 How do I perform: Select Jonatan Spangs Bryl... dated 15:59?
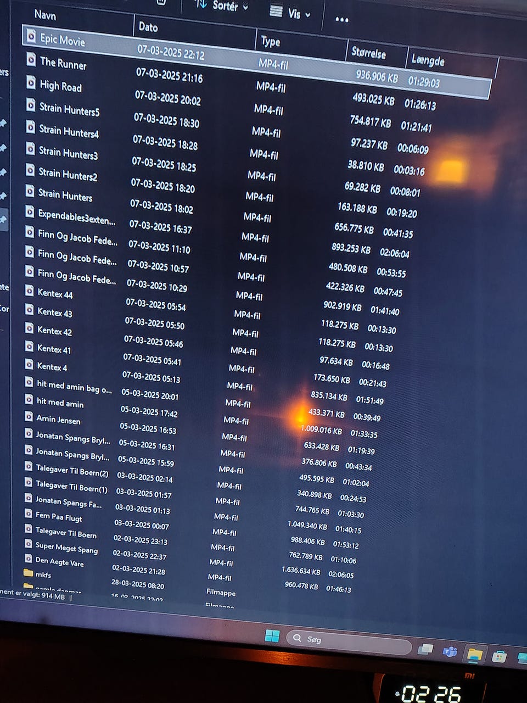pyautogui.click(x=72, y=454)
